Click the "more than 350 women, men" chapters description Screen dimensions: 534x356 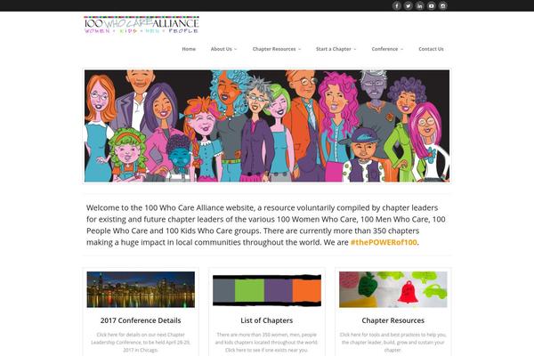pyautogui.click(x=267, y=343)
